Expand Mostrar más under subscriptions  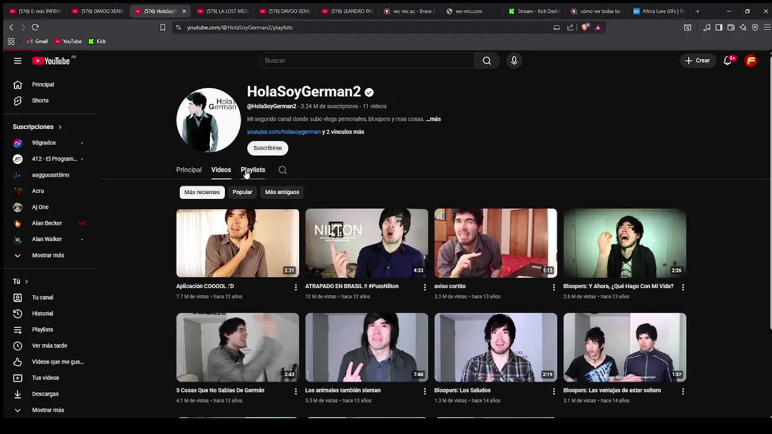tap(48, 256)
